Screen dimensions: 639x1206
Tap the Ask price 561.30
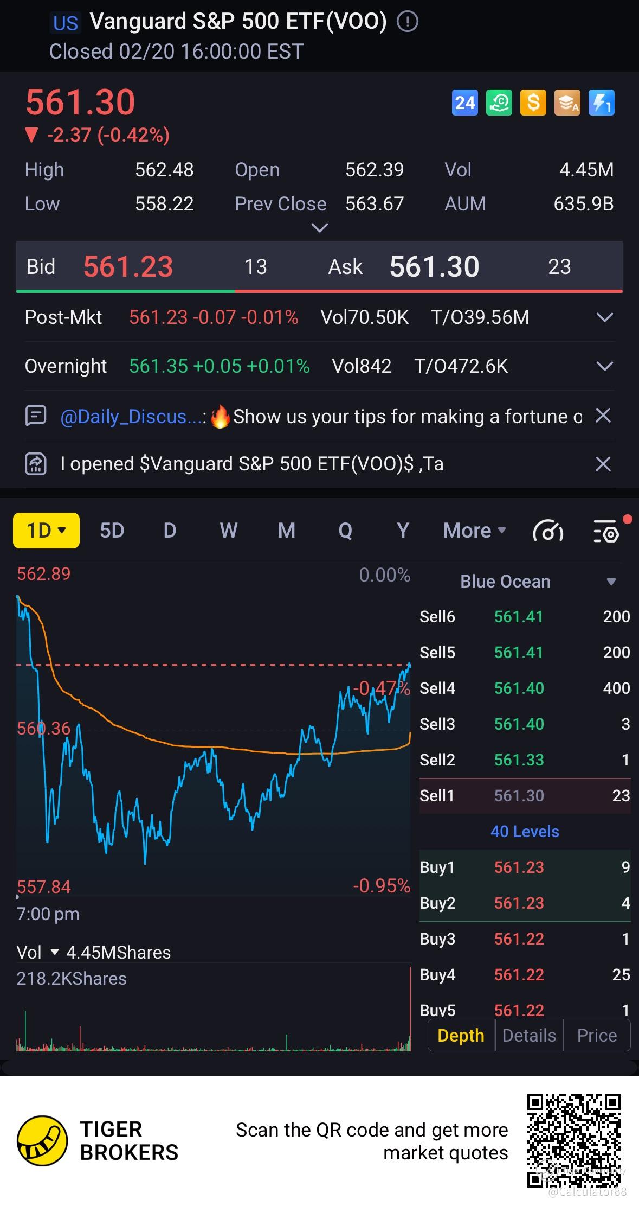pos(434,266)
